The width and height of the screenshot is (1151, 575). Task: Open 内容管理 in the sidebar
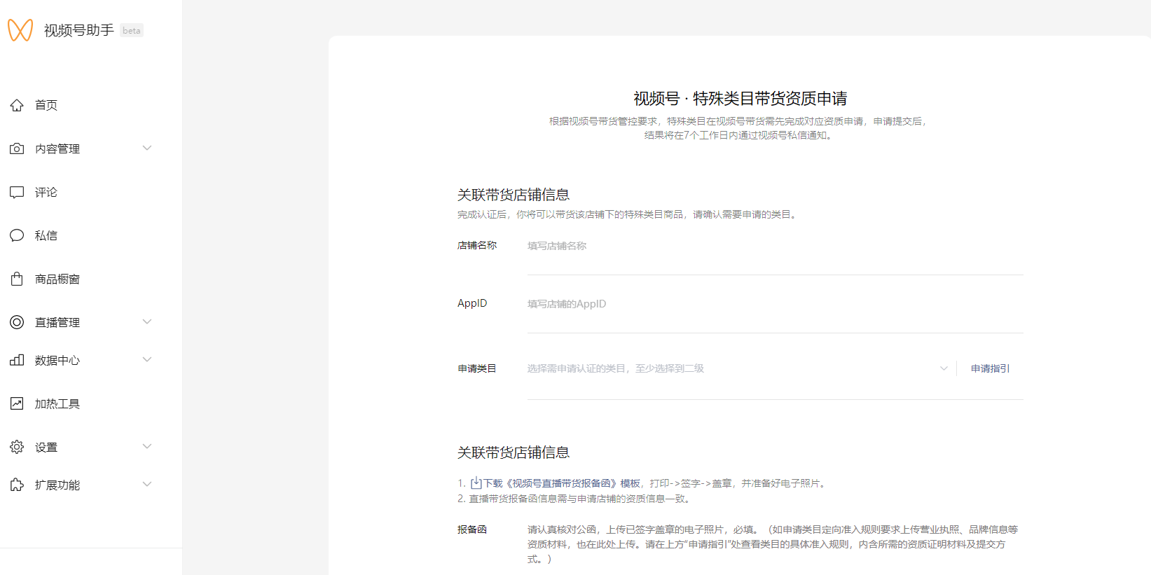[57, 148]
